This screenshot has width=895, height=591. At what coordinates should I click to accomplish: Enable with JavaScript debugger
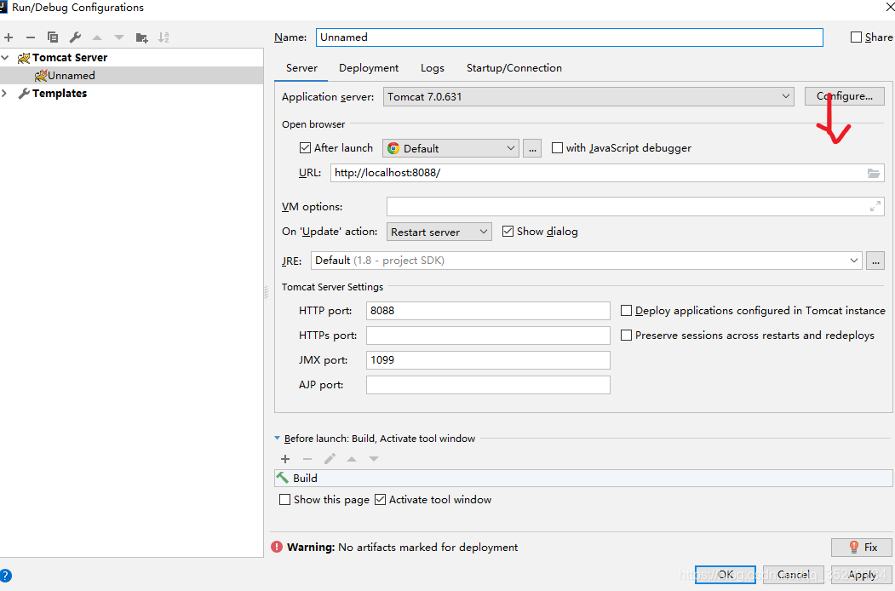pyautogui.click(x=557, y=148)
